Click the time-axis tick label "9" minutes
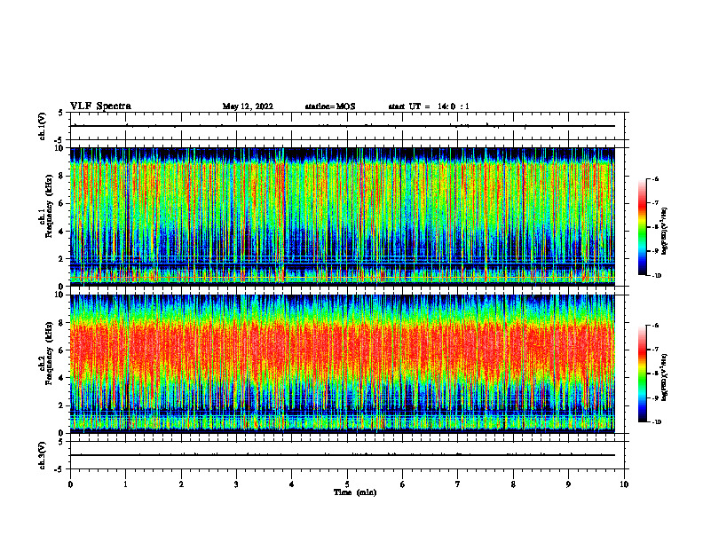 tap(568, 484)
